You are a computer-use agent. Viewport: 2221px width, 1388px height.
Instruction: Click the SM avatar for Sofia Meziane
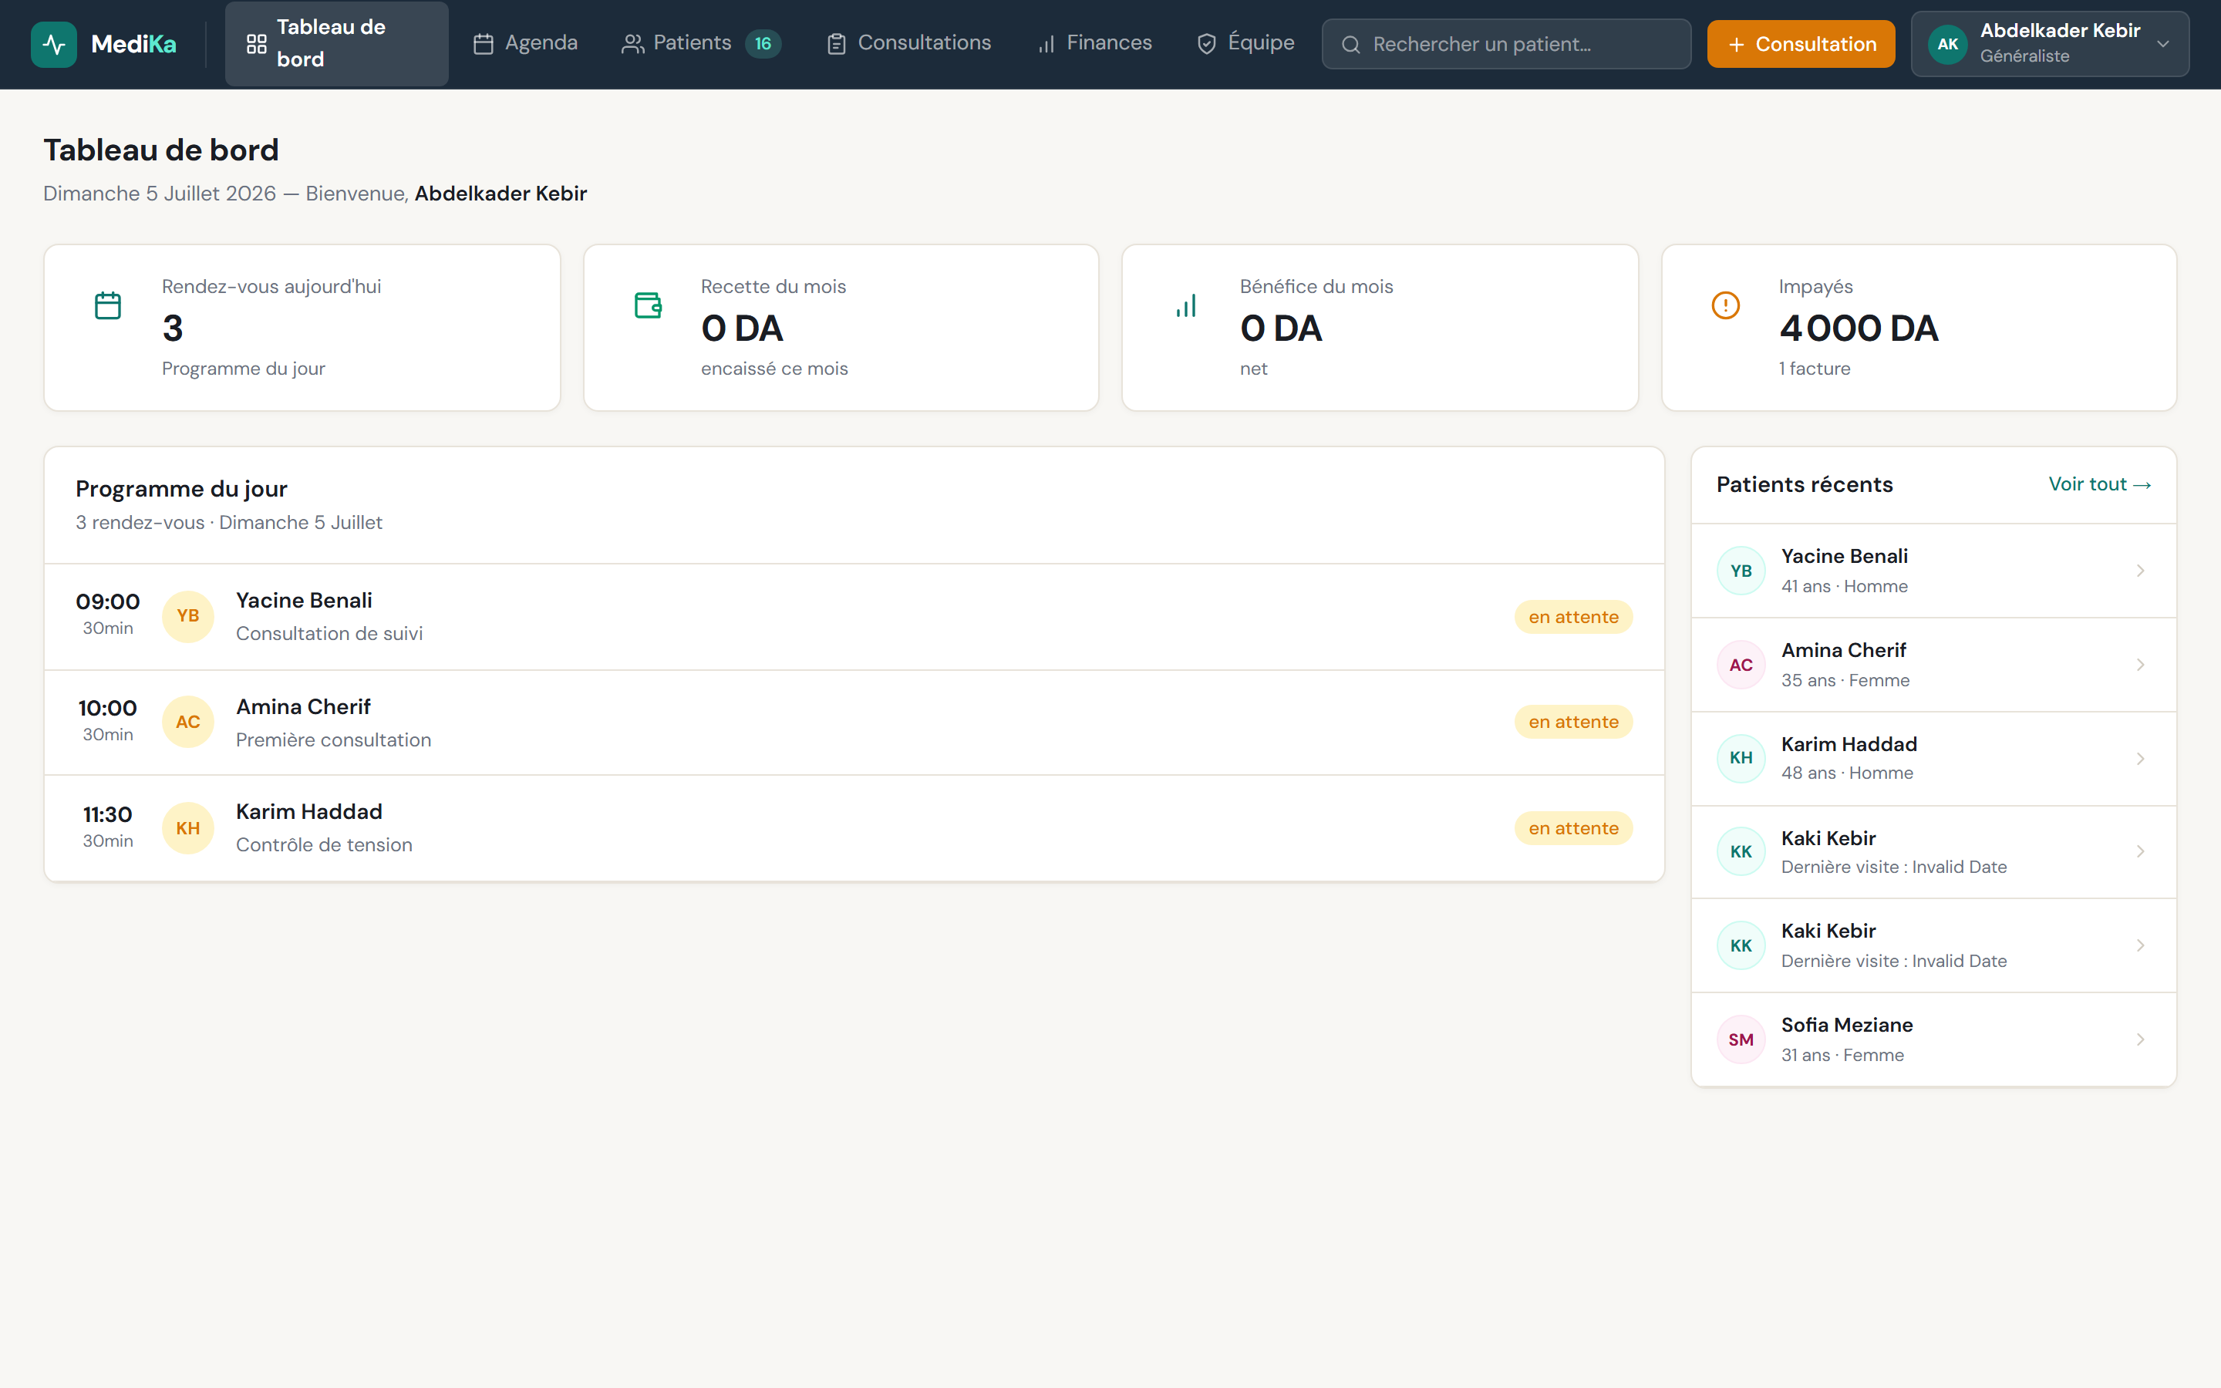[1741, 1039]
